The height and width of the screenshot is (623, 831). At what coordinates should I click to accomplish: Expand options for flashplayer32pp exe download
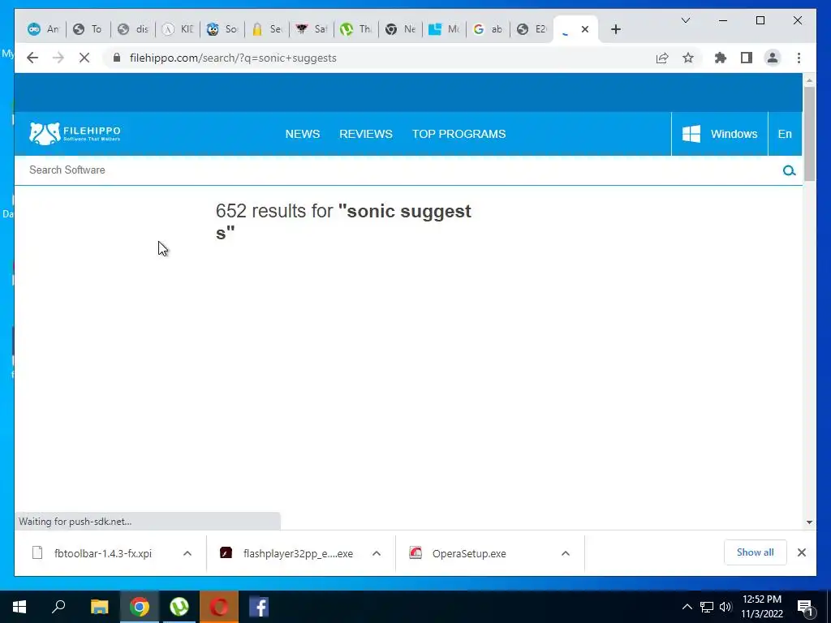[377, 553]
